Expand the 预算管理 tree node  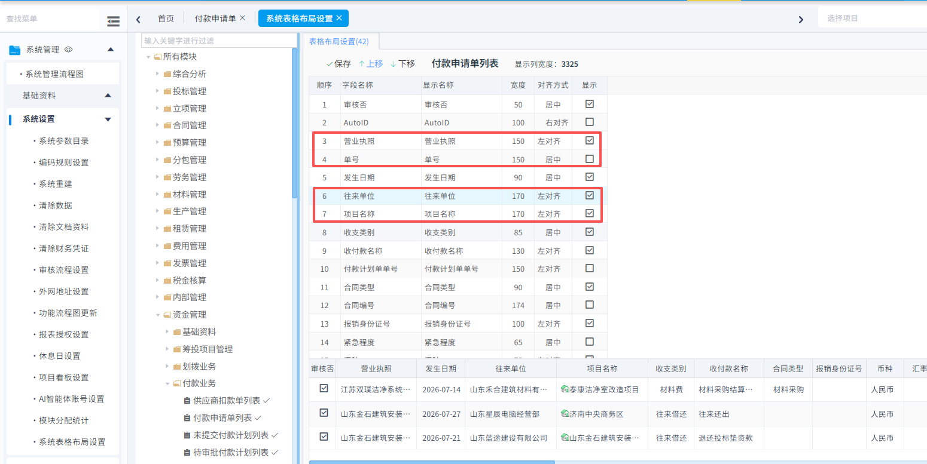tap(158, 143)
